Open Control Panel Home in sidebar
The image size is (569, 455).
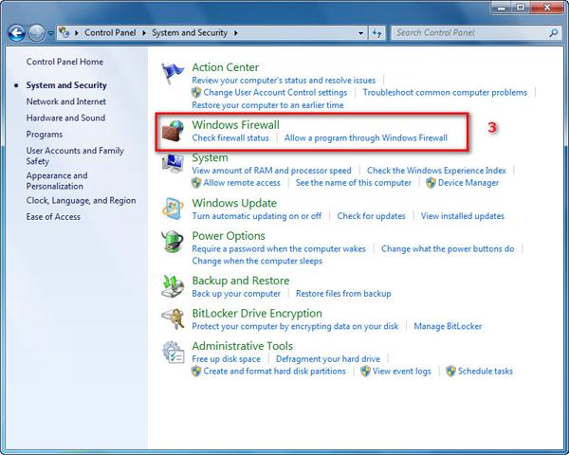pyautogui.click(x=64, y=62)
